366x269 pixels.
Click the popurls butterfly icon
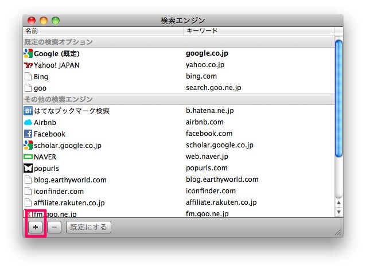28,168
